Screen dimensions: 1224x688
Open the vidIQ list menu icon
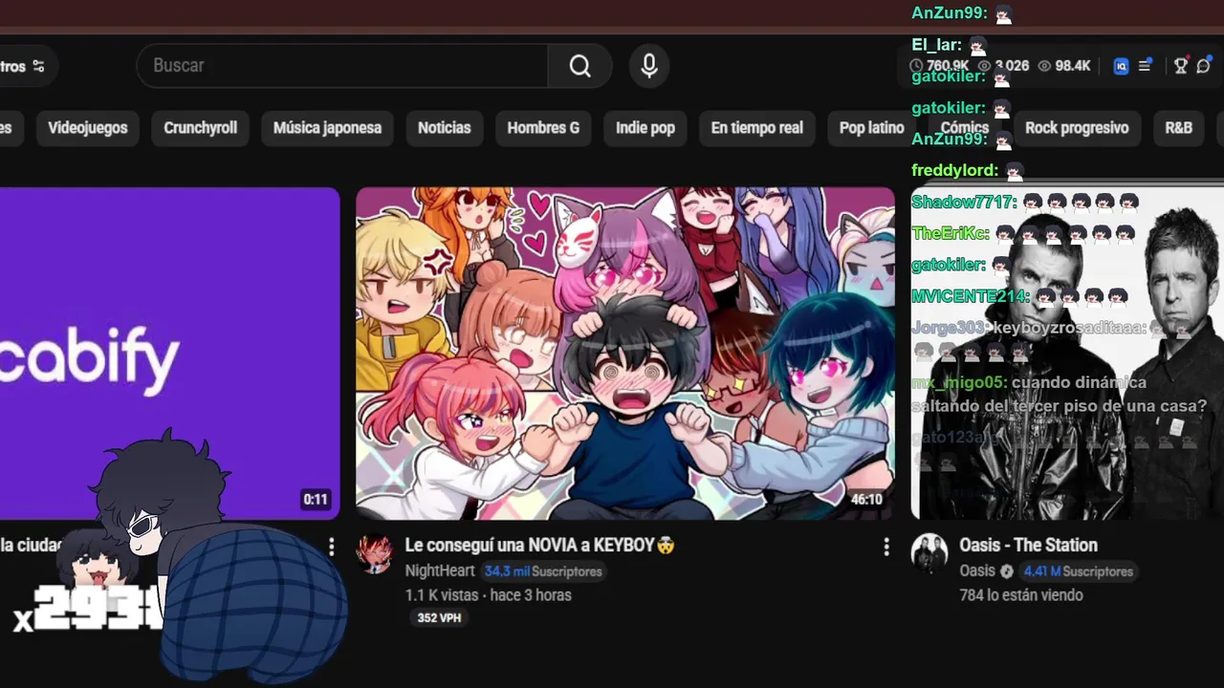[x=1144, y=66]
